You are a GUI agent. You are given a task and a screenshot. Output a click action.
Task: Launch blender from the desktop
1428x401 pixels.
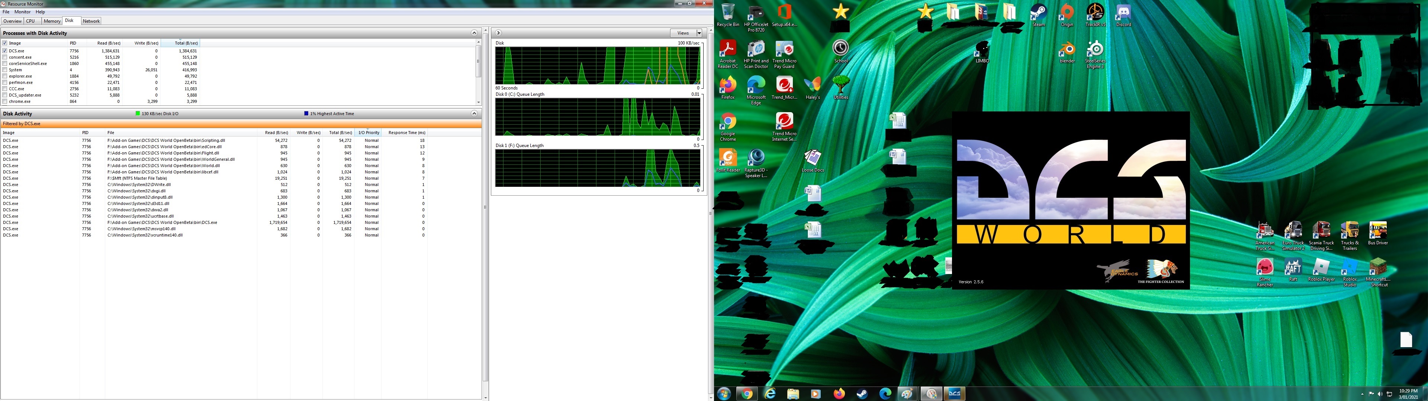(1067, 52)
